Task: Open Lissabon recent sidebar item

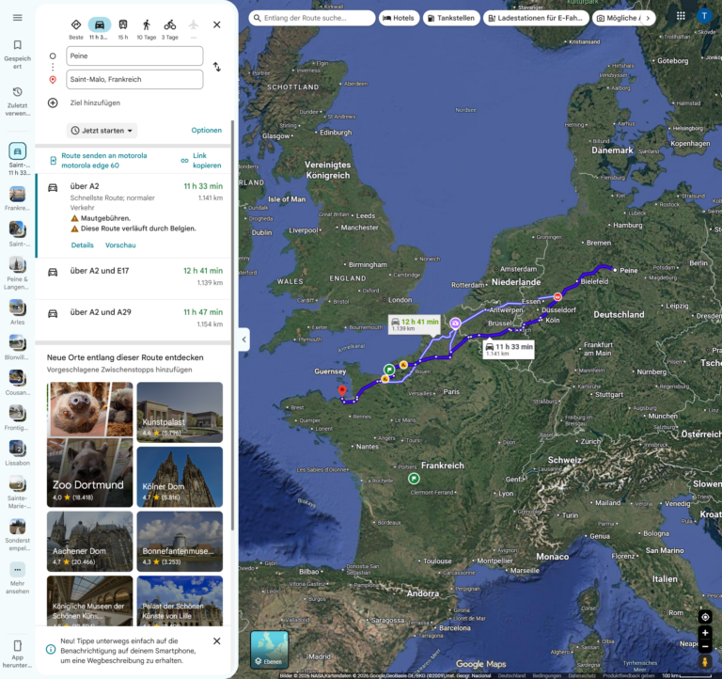Action: point(18,452)
